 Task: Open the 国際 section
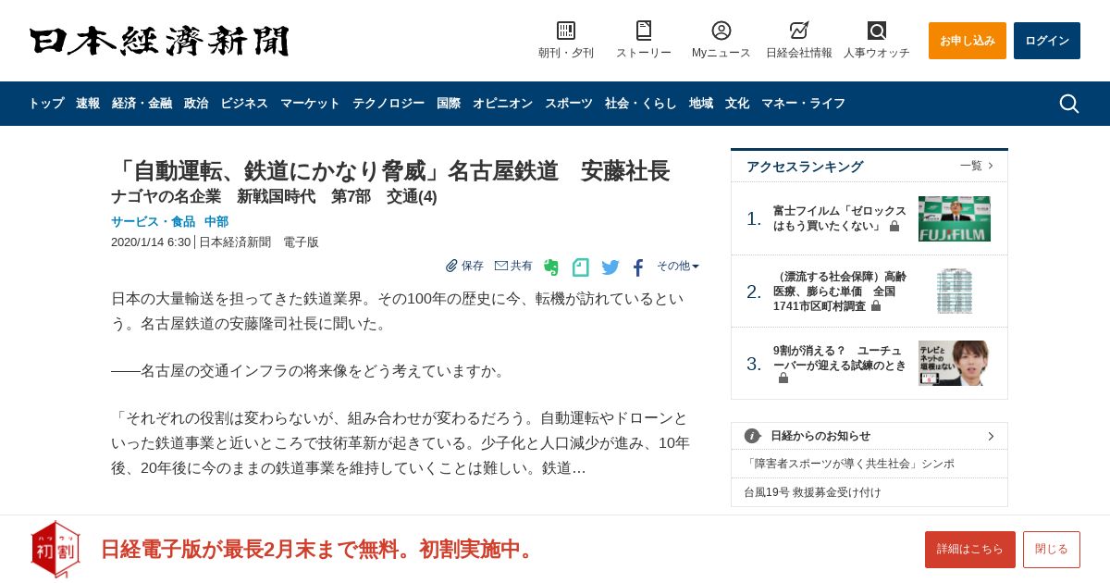pyautogui.click(x=449, y=104)
